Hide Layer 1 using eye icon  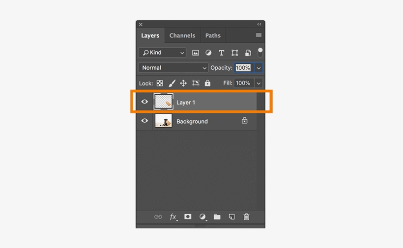click(144, 102)
